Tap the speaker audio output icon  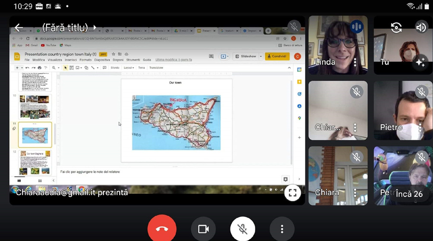421,27
